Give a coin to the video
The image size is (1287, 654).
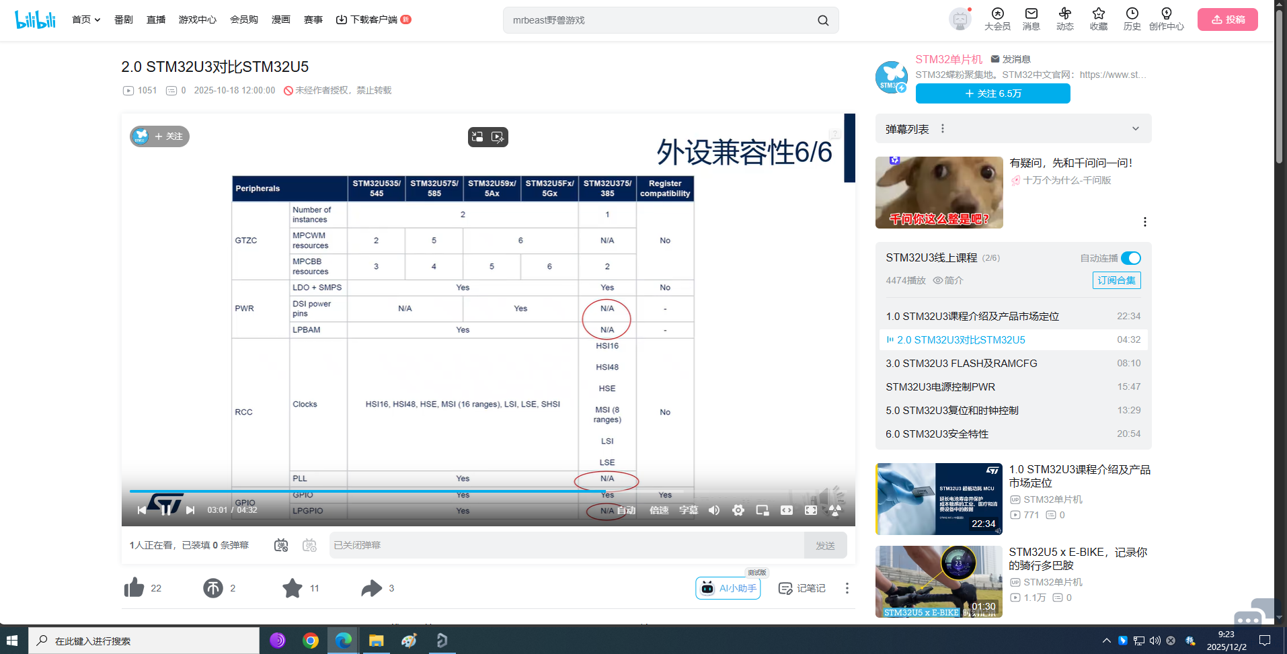pyautogui.click(x=213, y=588)
